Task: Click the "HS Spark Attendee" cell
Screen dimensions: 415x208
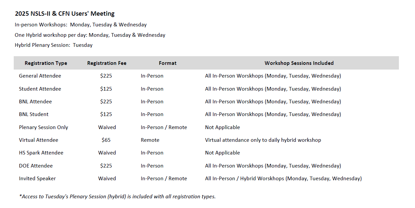Action: pos(41,153)
